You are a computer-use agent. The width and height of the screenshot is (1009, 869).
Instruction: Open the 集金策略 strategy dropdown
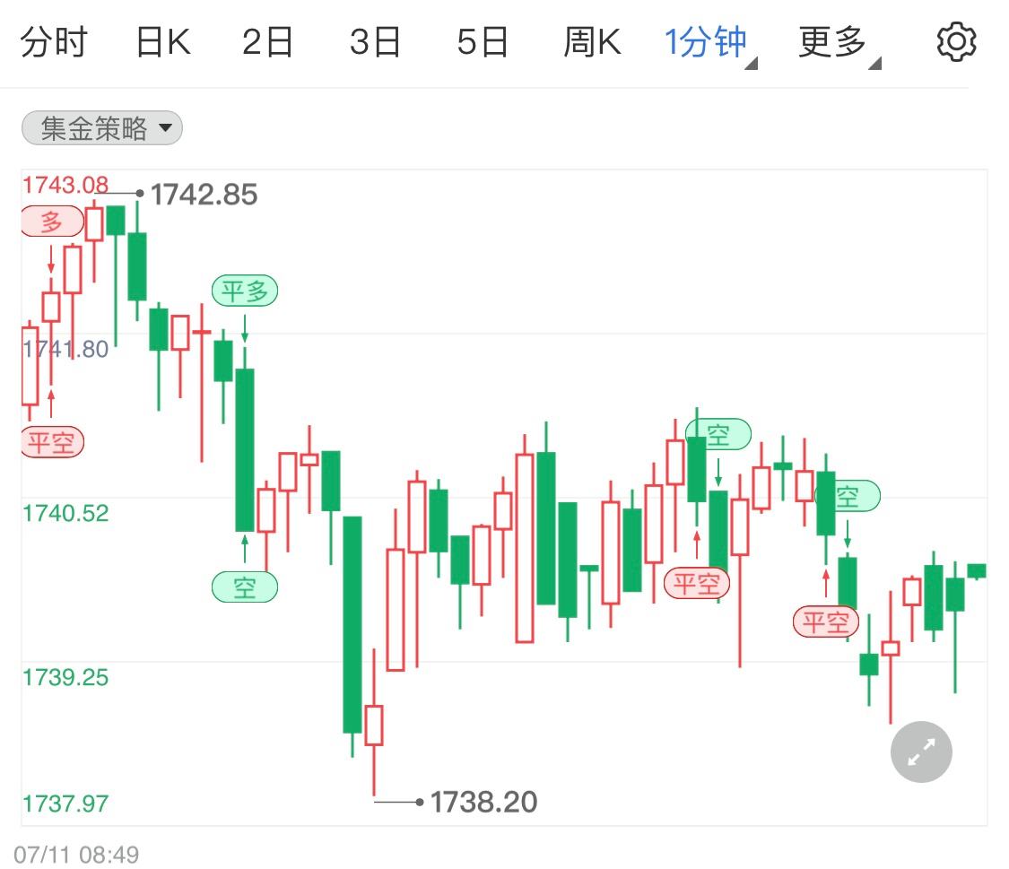coord(100,127)
